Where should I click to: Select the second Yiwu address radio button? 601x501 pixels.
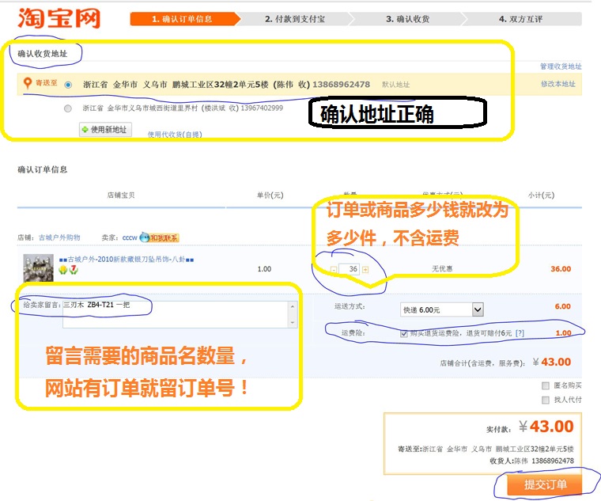pos(68,108)
